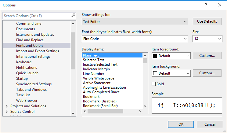
Task: Expand the Projects and Solutions node
Action: (7, 106)
